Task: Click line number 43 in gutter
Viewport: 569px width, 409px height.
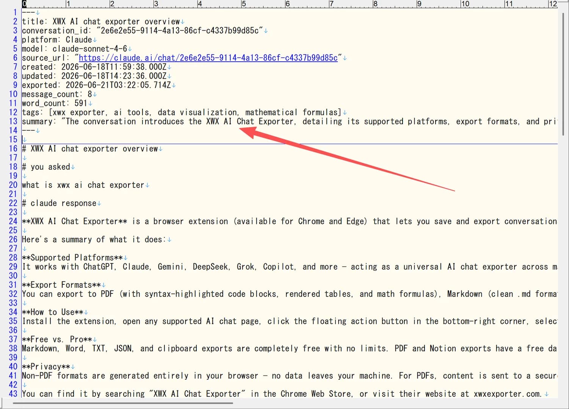Action: (13, 394)
